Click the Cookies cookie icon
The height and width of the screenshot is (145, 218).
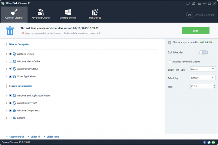[x=14, y=118]
